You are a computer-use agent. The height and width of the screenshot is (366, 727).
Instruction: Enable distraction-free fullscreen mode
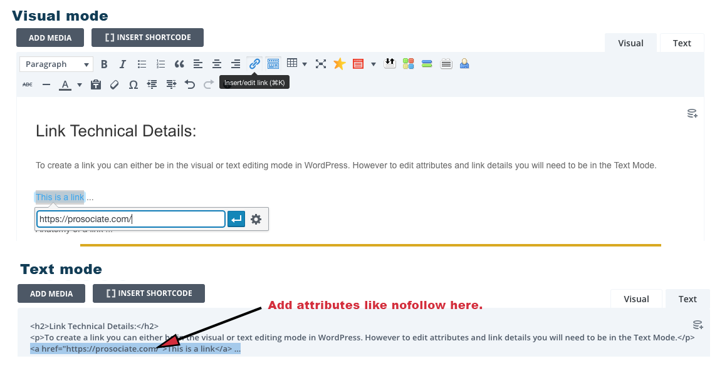(321, 64)
